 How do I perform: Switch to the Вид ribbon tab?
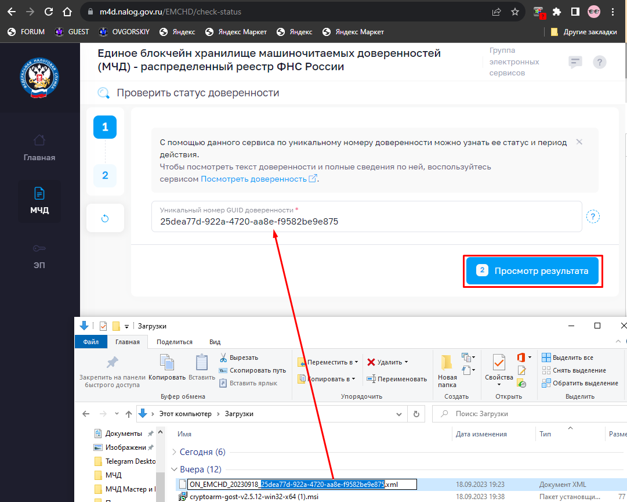pyautogui.click(x=215, y=342)
